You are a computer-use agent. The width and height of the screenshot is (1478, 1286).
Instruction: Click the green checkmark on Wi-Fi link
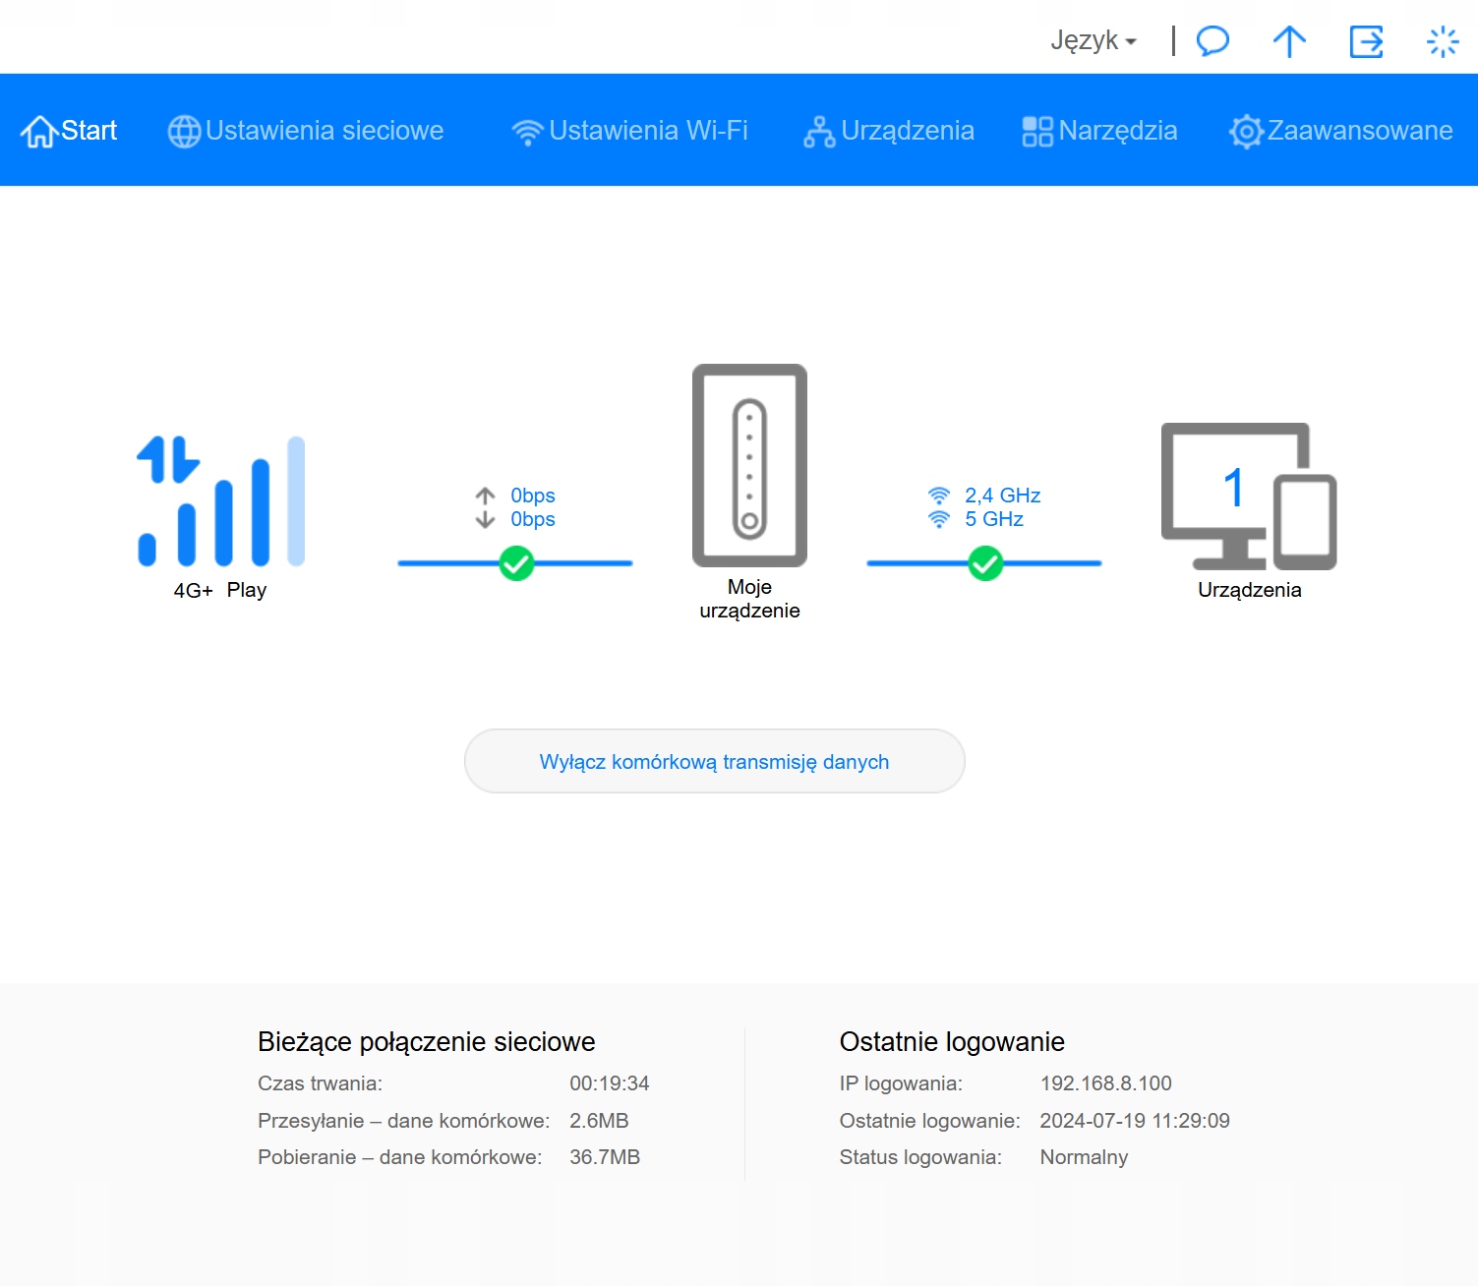click(x=985, y=563)
